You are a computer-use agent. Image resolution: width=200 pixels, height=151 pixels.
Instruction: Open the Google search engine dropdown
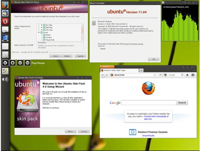pos(166,75)
